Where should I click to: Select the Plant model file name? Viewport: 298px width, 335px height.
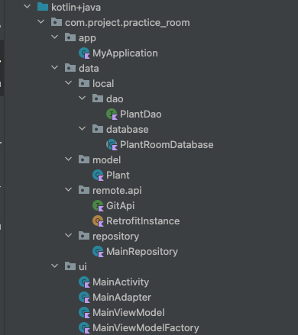[x=118, y=176]
